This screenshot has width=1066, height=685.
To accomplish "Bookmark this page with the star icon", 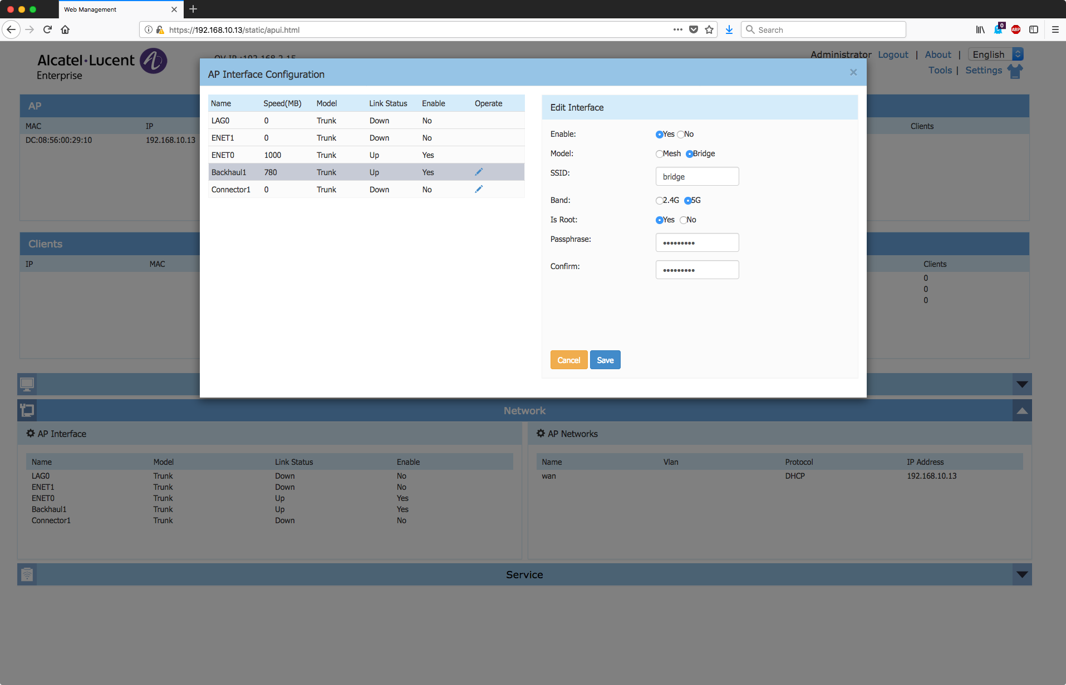I will (x=709, y=30).
